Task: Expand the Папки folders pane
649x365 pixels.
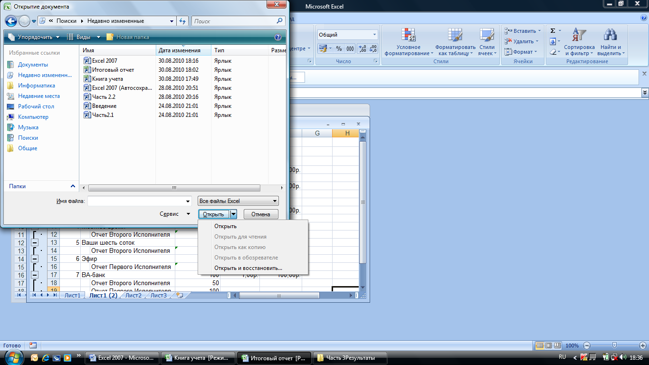Action: 73,186
